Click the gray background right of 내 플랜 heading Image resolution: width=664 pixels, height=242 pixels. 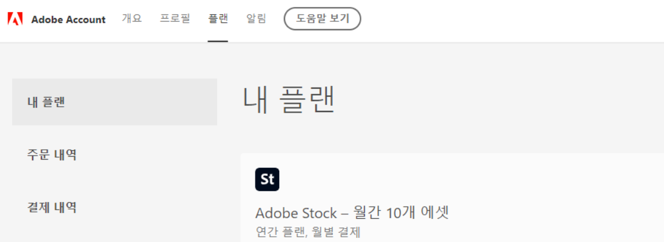pos(495,101)
